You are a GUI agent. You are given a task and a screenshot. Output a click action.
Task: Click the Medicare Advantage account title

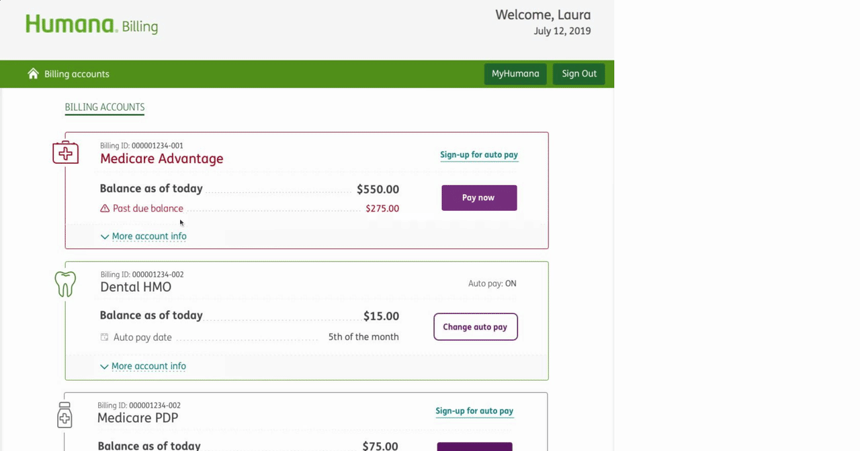point(162,159)
